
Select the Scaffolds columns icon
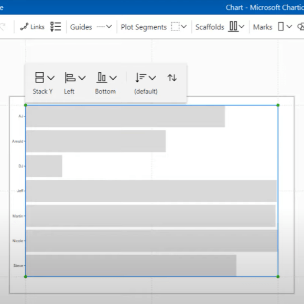pos(233,26)
